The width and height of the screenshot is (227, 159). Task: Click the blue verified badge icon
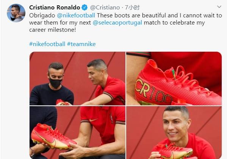85,8
